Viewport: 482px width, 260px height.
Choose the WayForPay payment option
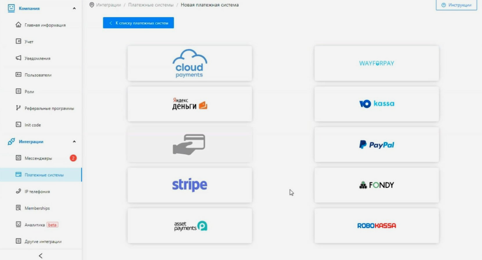pos(376,63)
